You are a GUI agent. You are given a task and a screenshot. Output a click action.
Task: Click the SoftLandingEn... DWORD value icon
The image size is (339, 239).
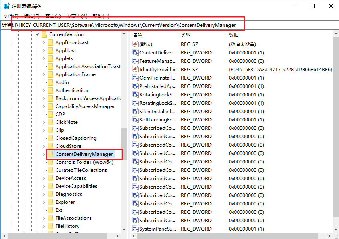(135, 120)
